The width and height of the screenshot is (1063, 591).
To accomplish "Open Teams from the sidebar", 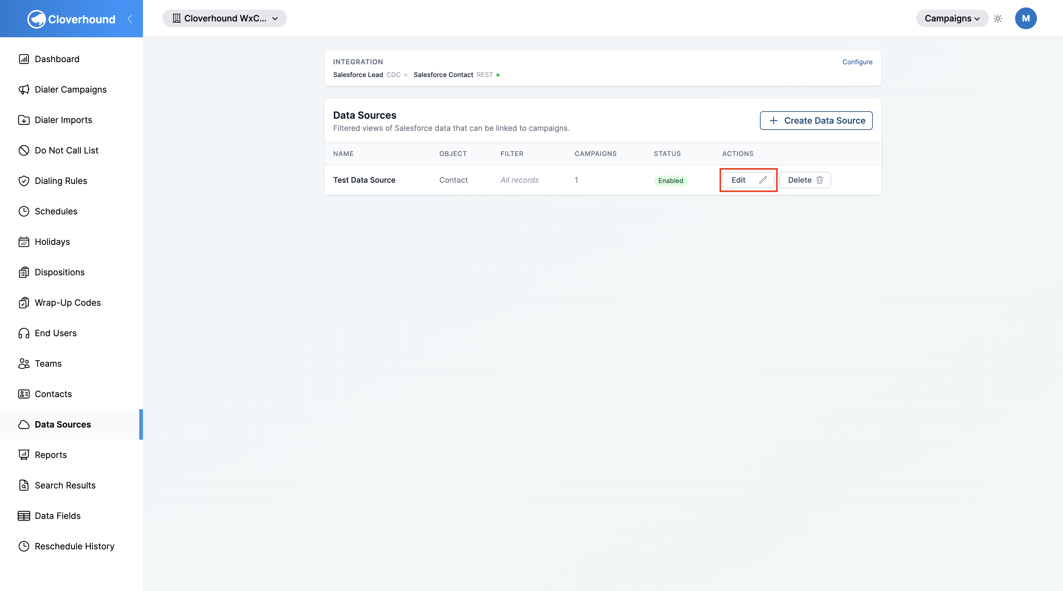I will [x=71, y=363].
